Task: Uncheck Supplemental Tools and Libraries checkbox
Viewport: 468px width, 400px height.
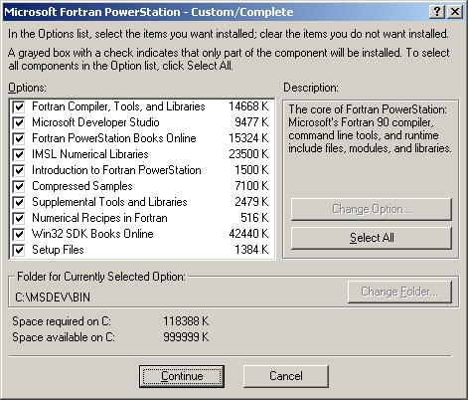Action: 19,202
